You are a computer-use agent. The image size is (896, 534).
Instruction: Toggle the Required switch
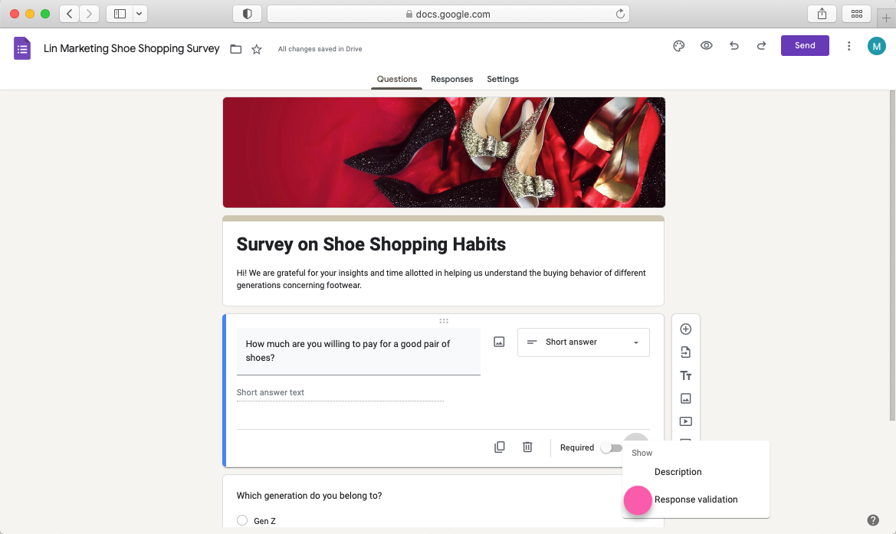(x=611, y=447)
